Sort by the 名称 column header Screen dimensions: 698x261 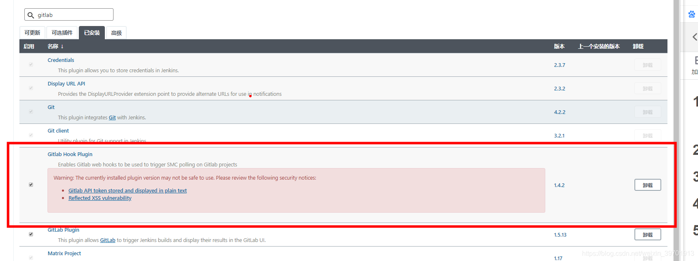(x=55, y=46)
